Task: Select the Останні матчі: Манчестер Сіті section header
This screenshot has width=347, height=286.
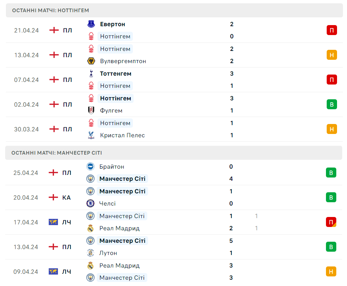Action: pyautogui.click(x=57, y=153)
